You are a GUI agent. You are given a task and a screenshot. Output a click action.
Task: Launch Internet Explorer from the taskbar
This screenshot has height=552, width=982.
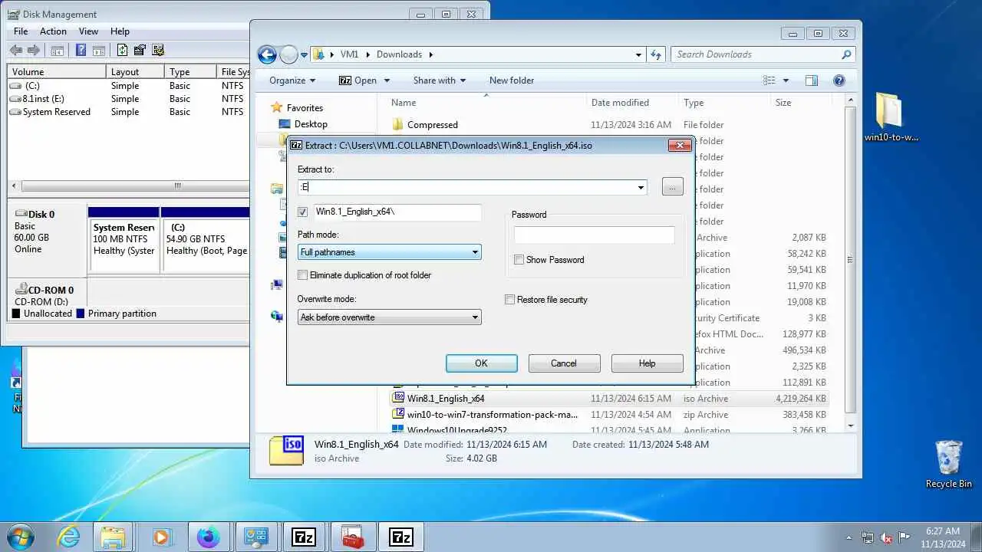[69, 537]
